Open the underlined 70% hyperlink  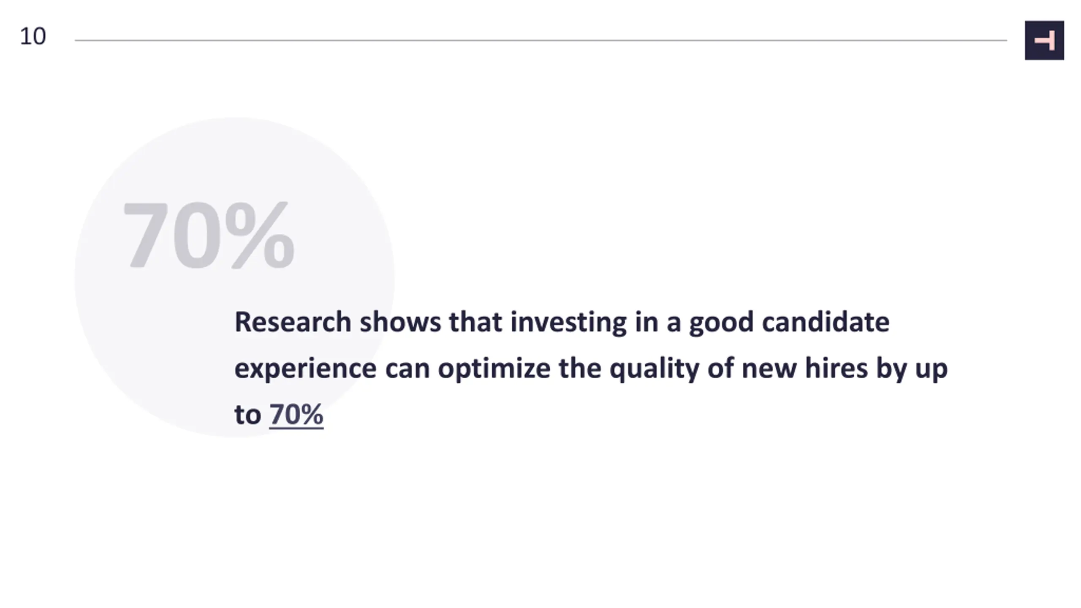(296, 414)
